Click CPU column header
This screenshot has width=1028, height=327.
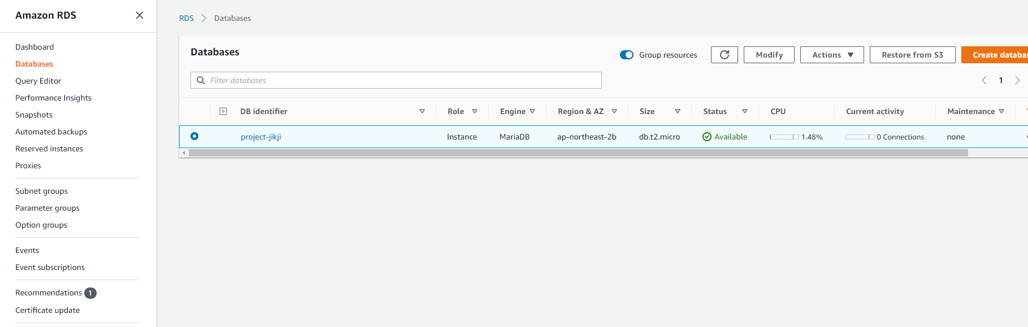coord(778,111)
